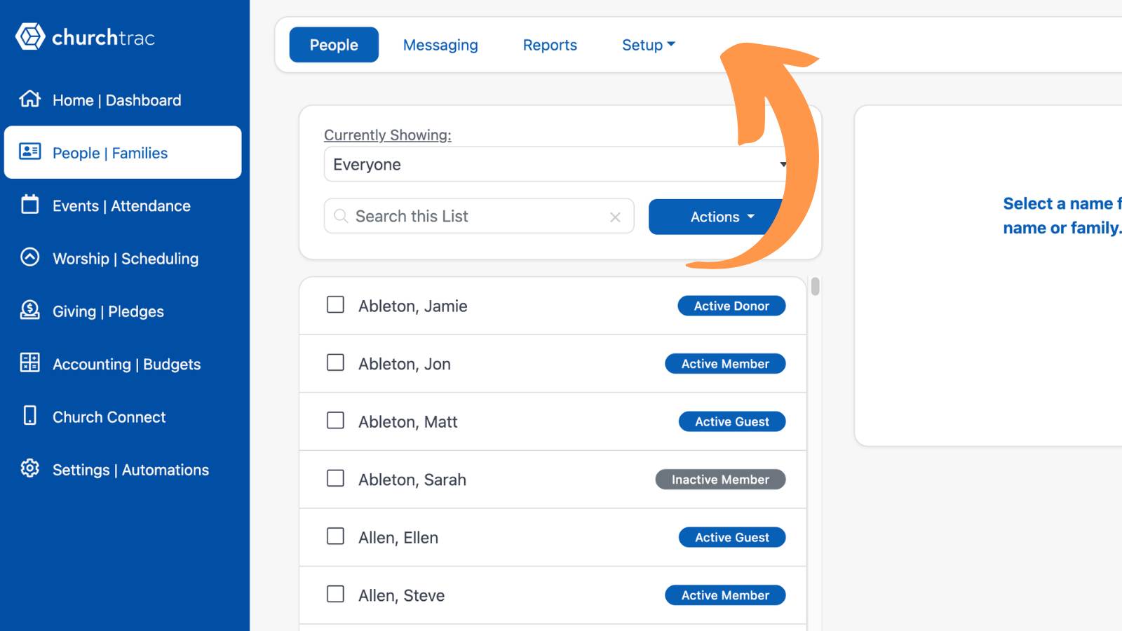1122x631 pixels.
Task: Click the house icon beside Home | Dashboard
Action: tap(29, 99)
